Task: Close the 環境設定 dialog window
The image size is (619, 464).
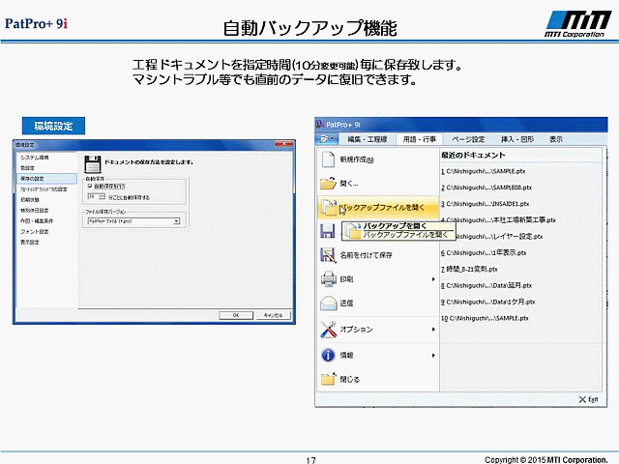Action: [283, 144]
